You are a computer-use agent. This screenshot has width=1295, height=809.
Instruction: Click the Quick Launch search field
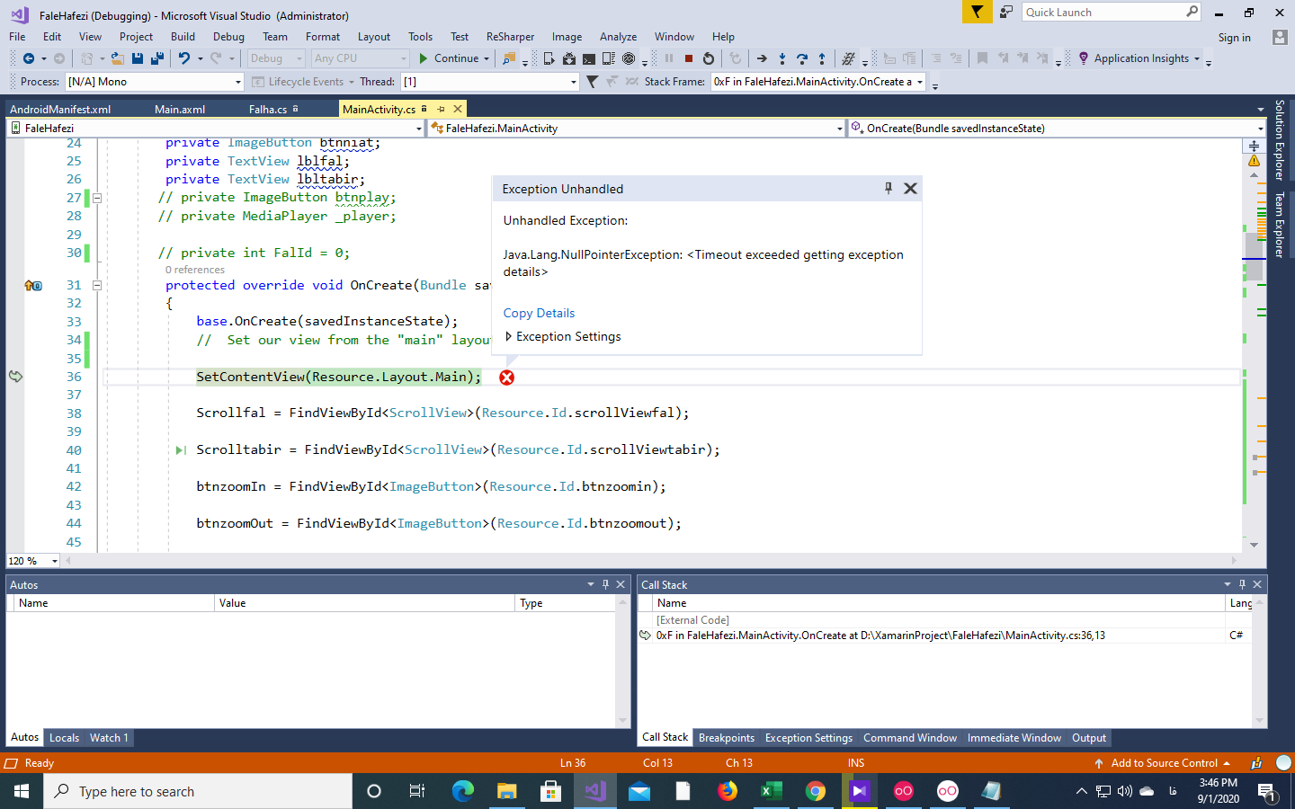point(1103,12)
